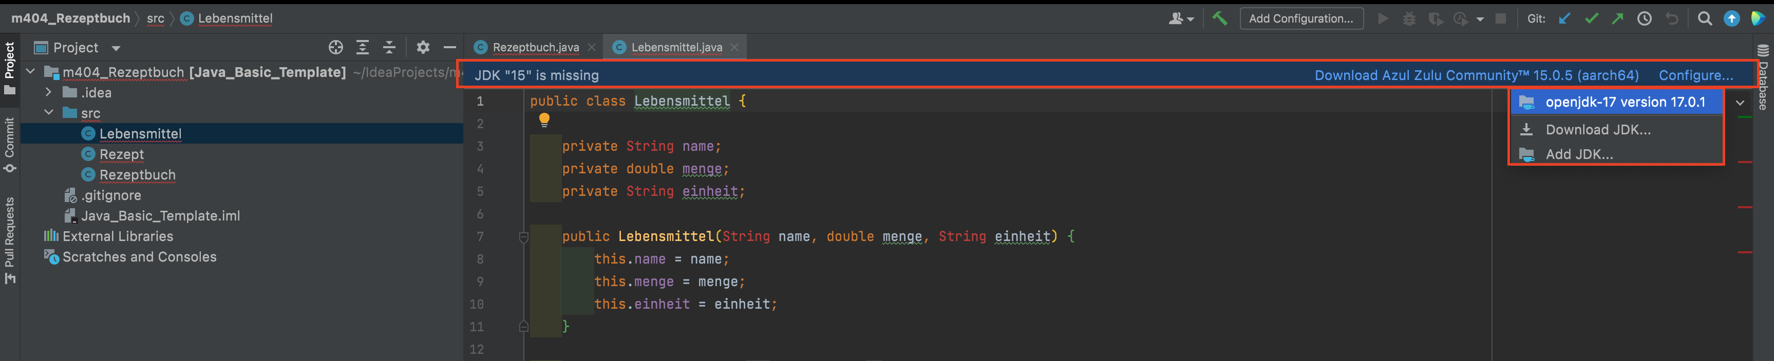
Task: Open Project panel settings gear
Action: 423,48
